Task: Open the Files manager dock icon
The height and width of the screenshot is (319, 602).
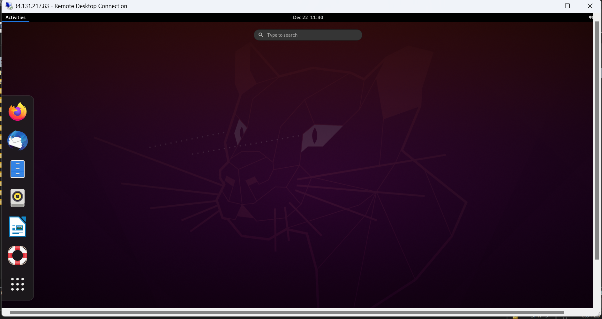Action: click(x=18, y=169)
